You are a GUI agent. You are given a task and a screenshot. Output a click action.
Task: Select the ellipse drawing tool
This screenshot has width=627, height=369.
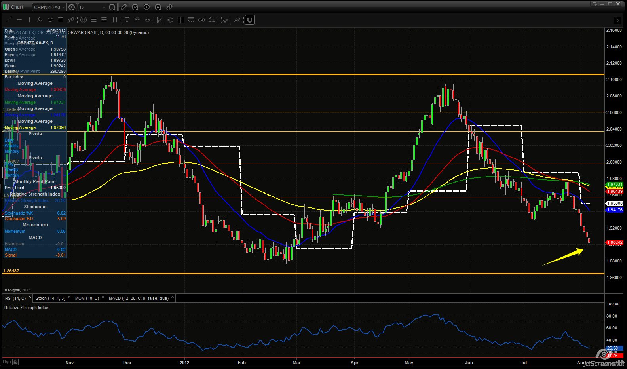point(50,20)
